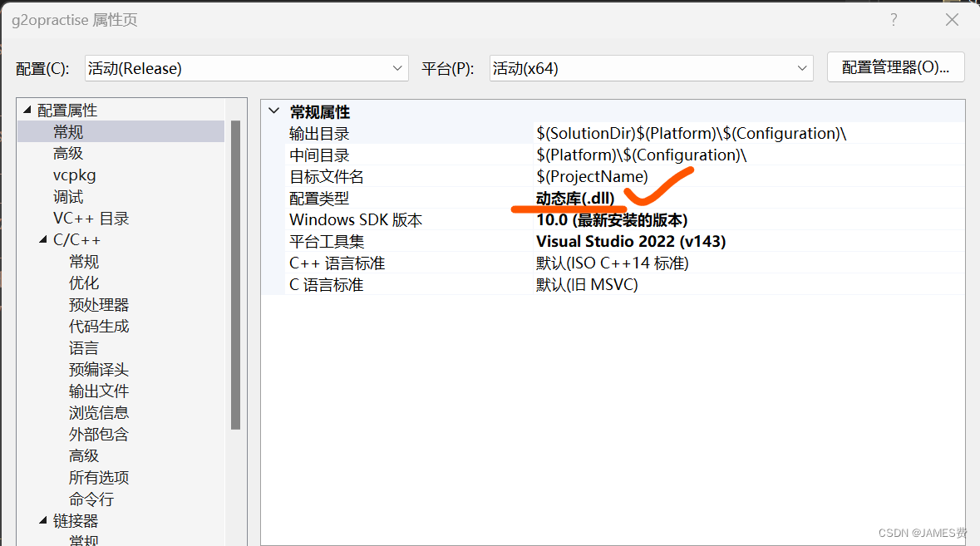Viewport: 980px width, 546px height.
Task: Select the 代码生成 settings page
Action: (98, 325)
